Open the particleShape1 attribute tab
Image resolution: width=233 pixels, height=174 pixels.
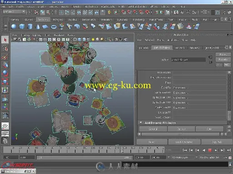(162, 48)
